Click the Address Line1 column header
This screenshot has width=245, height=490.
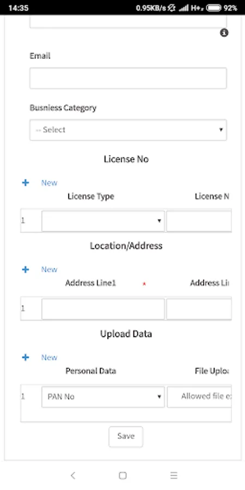[x=90, y=284]
